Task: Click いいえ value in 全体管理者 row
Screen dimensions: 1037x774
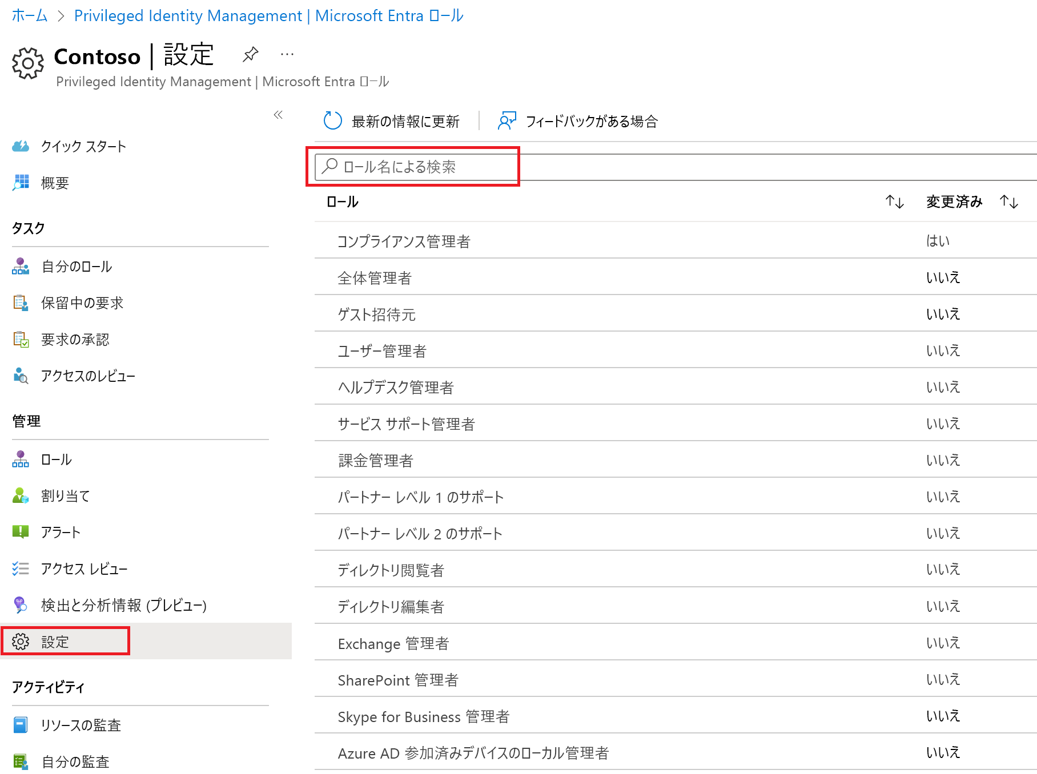Action: click(943, 277)
